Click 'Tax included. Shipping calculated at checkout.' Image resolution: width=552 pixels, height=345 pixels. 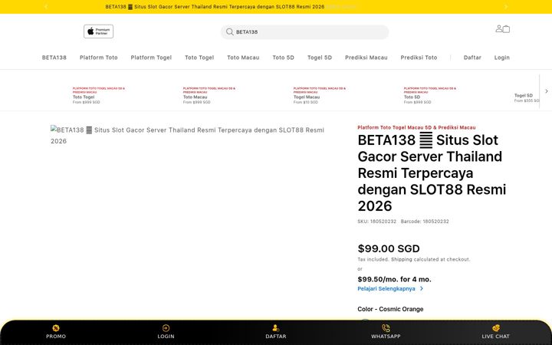click(x=414, y=259)
